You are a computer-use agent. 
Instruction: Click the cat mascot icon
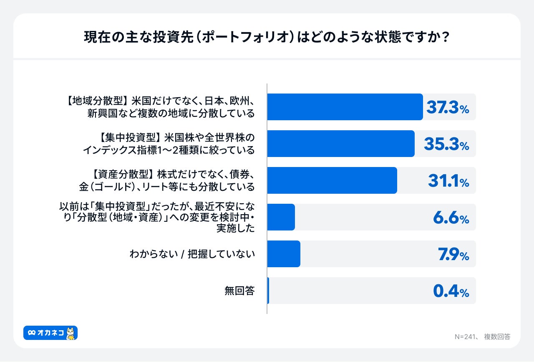(71, 333)
